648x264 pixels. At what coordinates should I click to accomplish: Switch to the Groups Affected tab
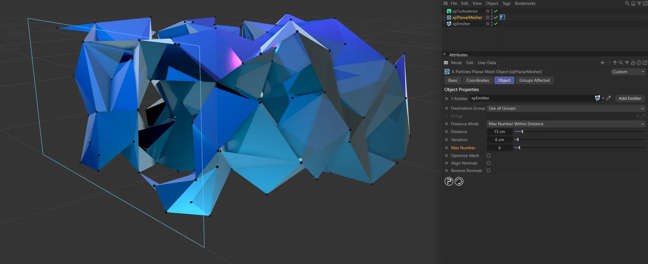(534, 80)
